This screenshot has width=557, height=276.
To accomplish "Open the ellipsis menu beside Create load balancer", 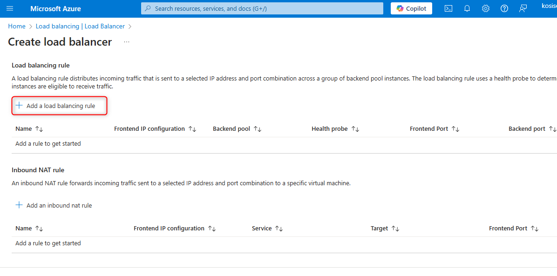I will click(127, 42).
